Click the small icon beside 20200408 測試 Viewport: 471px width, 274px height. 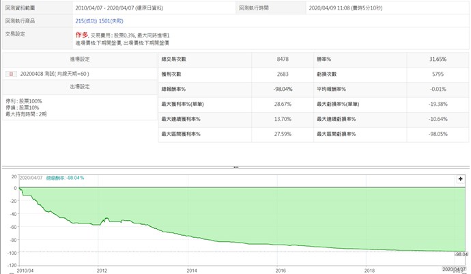(9, 74)
